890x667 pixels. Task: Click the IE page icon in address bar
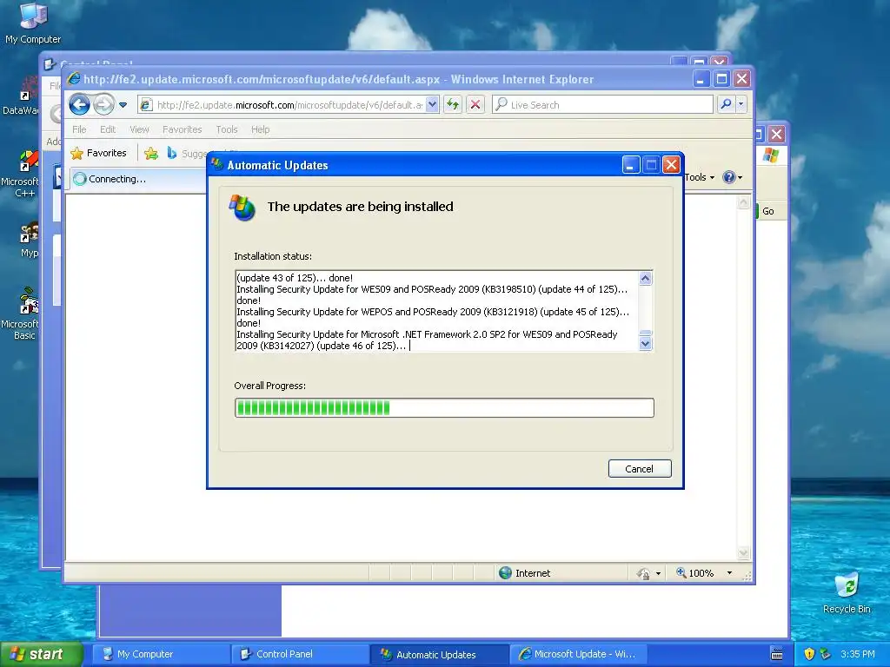tap(146, 105)
